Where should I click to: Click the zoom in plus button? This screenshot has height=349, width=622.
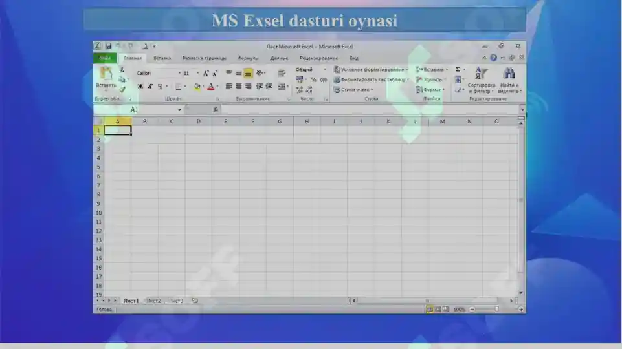pos(521,310)
